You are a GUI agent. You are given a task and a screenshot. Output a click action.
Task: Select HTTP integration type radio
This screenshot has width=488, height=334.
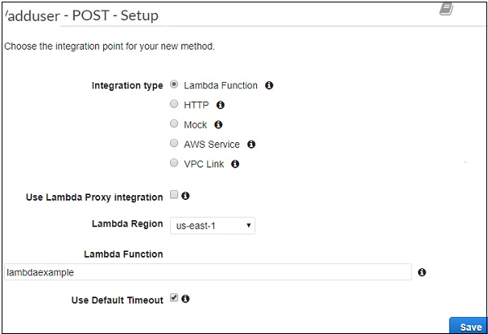tap(174, 104)
